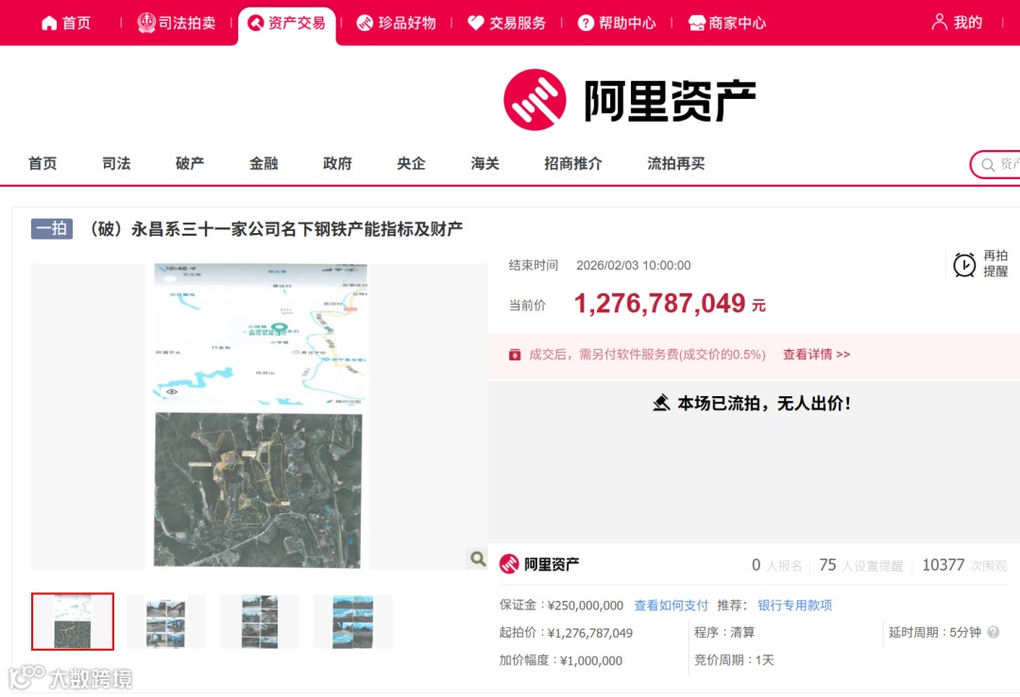
Task: Open the 招商推介 category menu item
Action: tap(573, 164)
